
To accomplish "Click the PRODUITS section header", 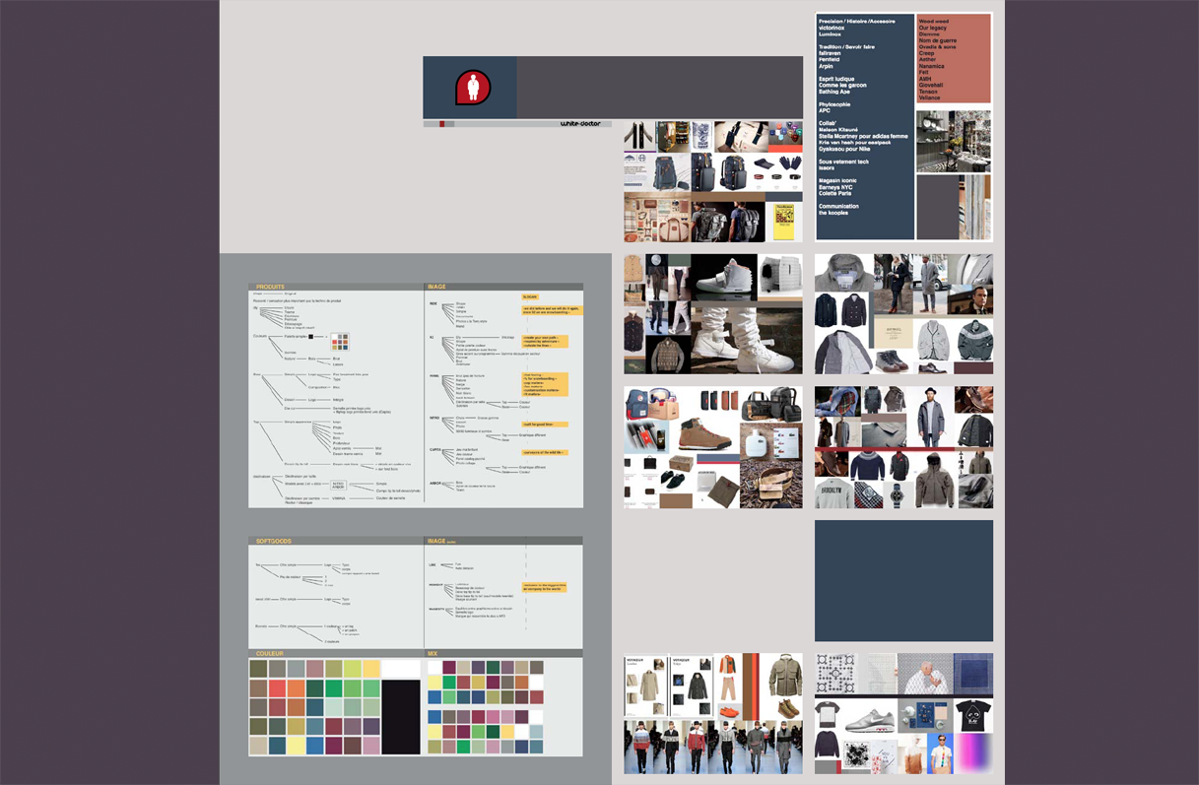I will 270,287.
